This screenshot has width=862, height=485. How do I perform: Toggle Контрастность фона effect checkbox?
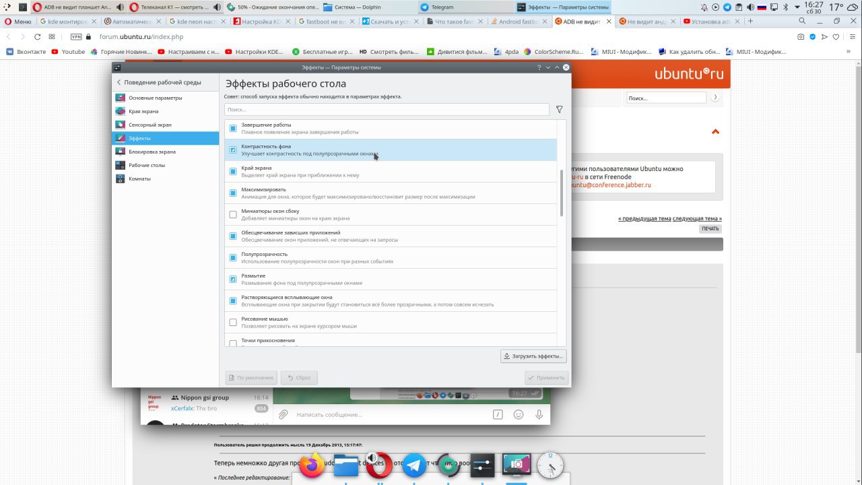point(233,150)
